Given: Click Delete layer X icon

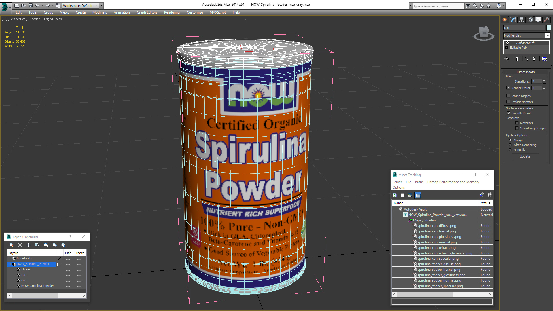Looking at the screenshot, I should coord(20,245).
